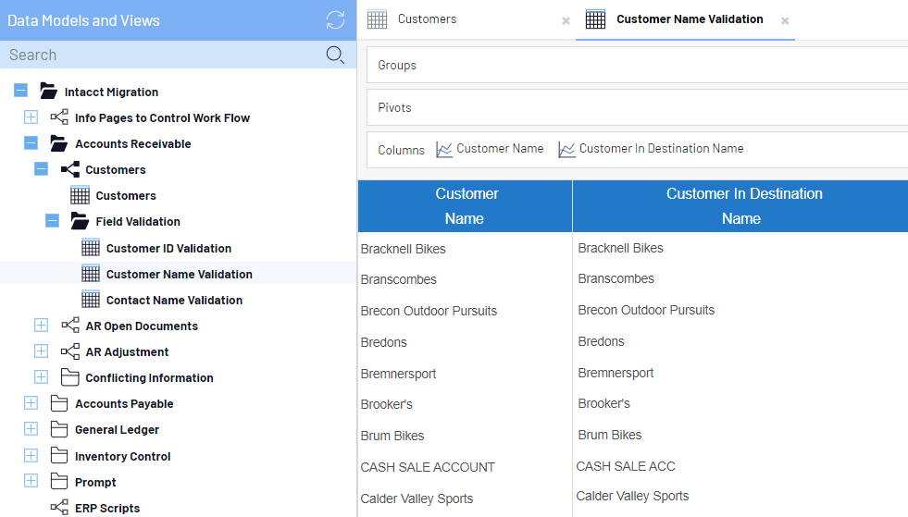908x517 pixels.
Task: Click the AR Open Documents workflow icon
Action: [70, 326]
